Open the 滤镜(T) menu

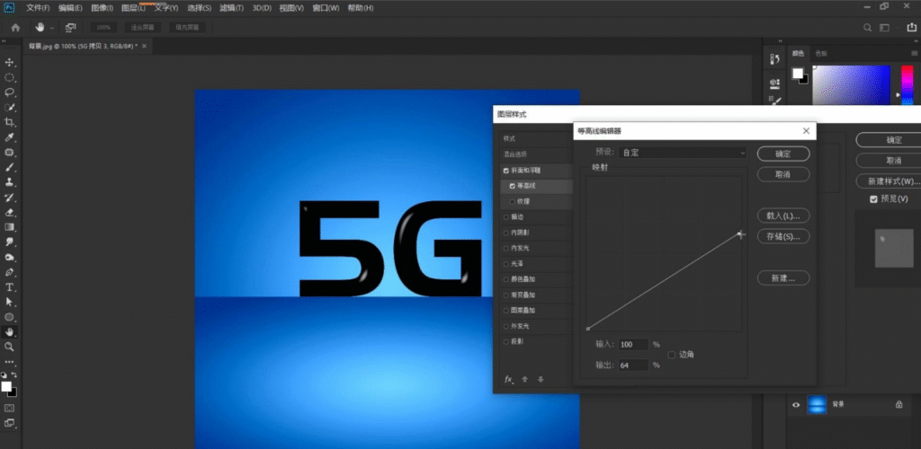point(231,8)
